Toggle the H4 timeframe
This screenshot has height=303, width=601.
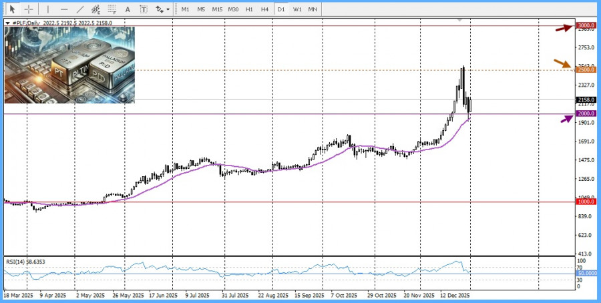pos(265,9)
